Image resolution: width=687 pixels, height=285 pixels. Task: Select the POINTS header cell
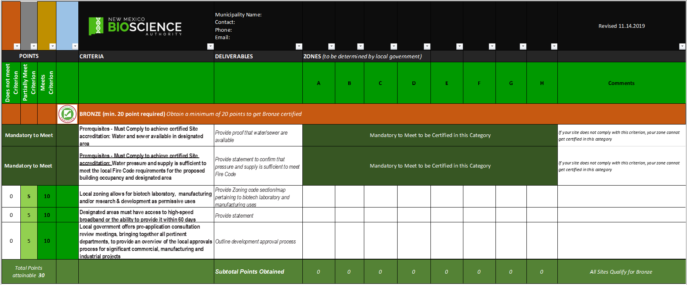point(29,56)
